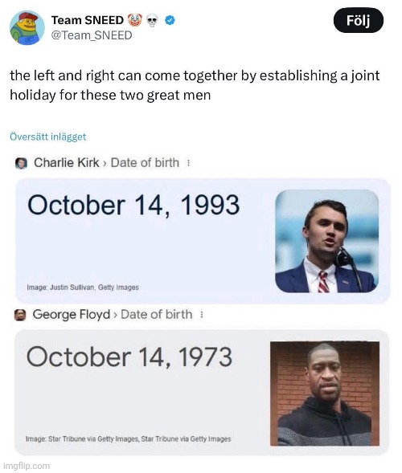Open the Charlie Kirk photo at microphone
Viewport: 402px width, 473px height.
click(x=326, y=241)
